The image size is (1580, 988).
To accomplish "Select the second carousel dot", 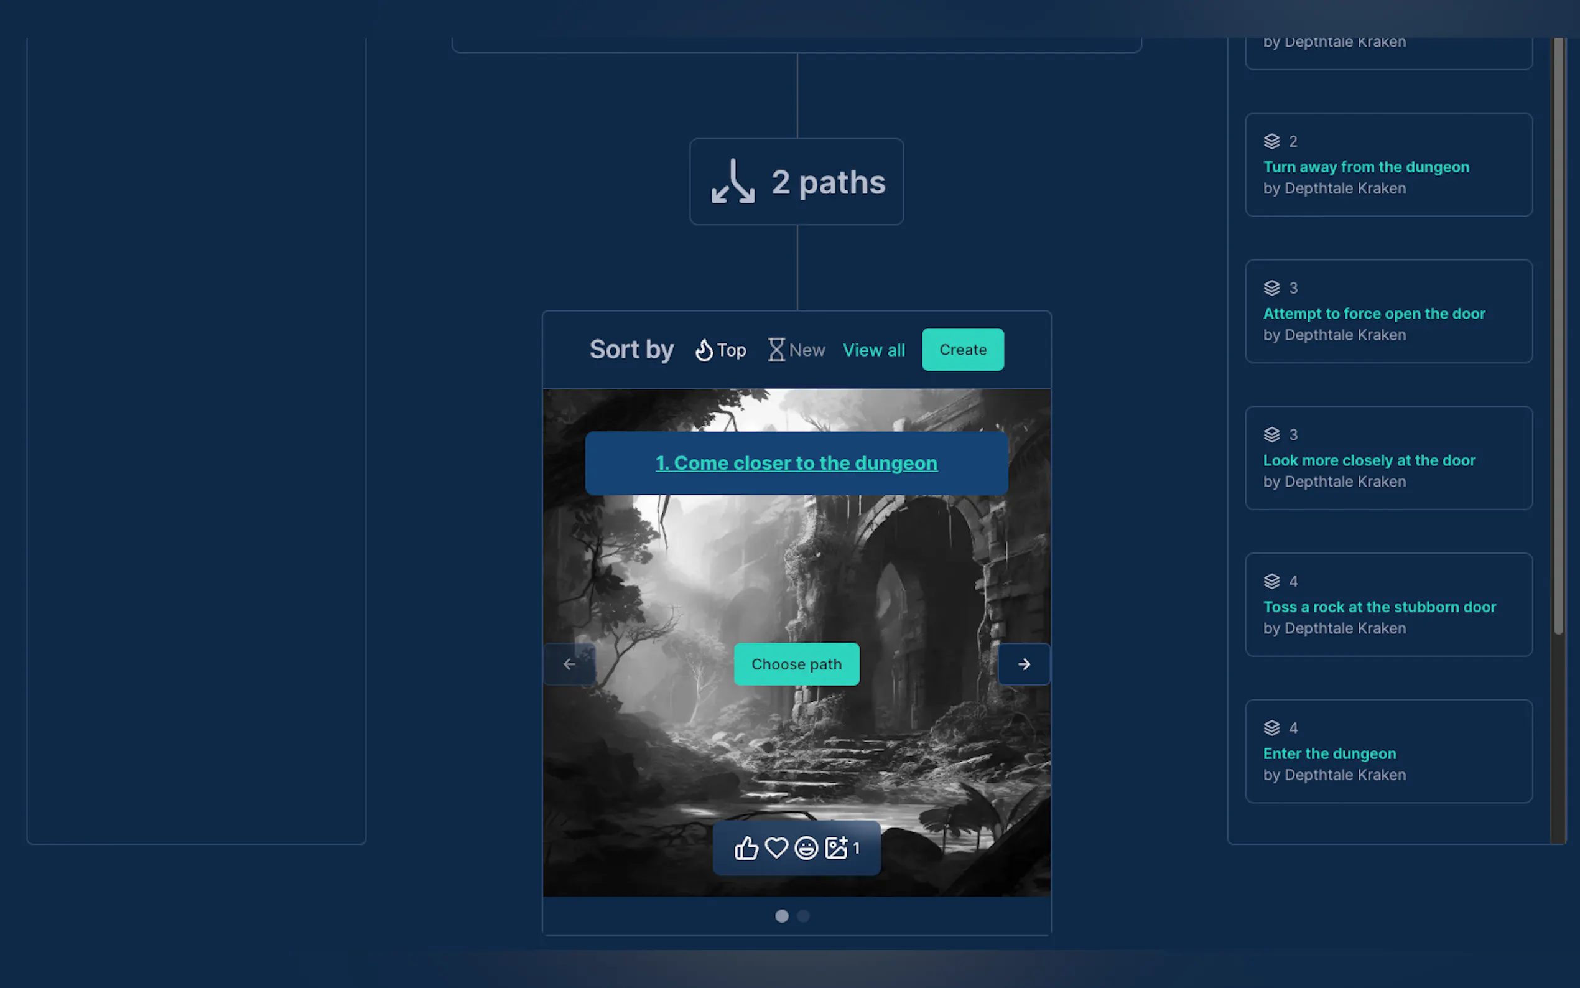I will point(804,916).
